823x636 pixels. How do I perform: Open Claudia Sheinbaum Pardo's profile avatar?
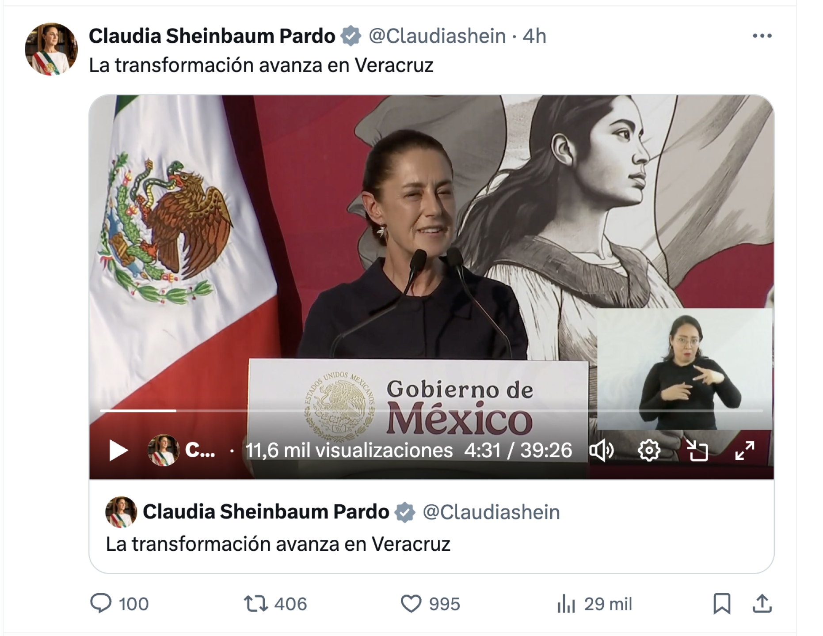click(51, 49)
